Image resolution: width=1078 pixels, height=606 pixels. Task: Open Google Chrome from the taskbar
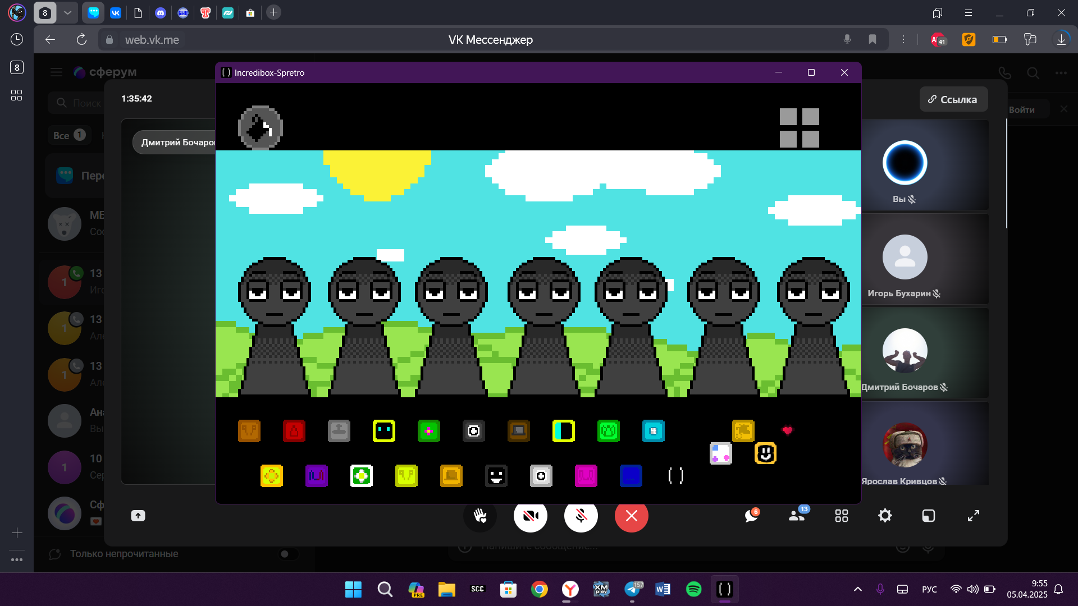click(x=540, y=589)
